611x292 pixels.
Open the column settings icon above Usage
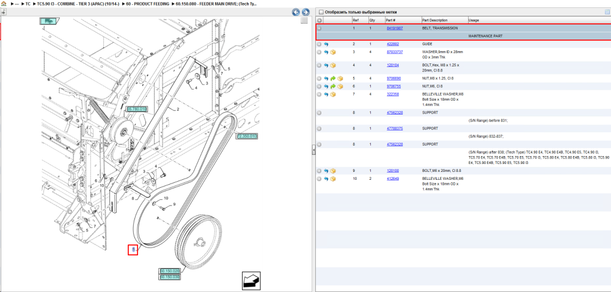pos(607,12)
